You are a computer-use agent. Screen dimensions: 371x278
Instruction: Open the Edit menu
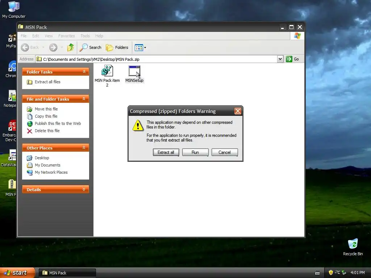[36, 36]
